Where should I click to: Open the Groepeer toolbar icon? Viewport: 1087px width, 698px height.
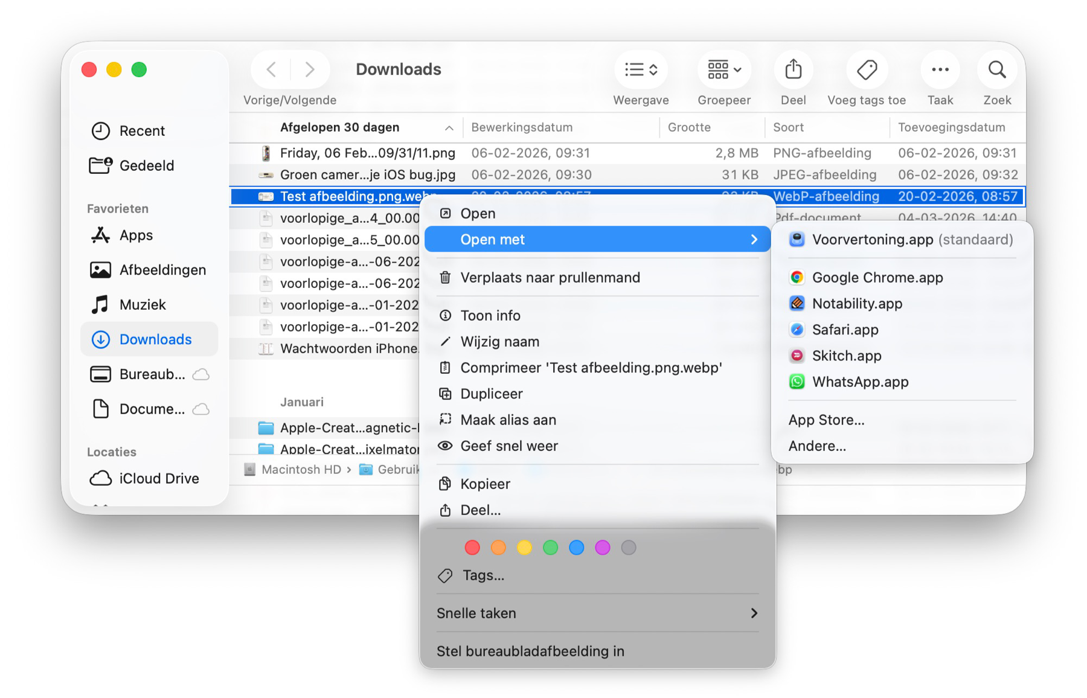click(x=722, y=69)
